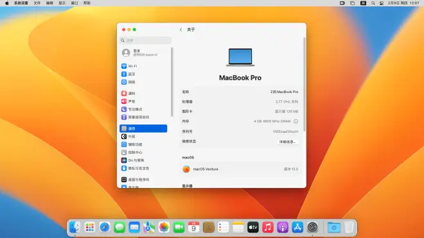Viewport: 424px width, 238px height.
Task: Open Spotlight search in menu bar
Action: pos(373,3)
